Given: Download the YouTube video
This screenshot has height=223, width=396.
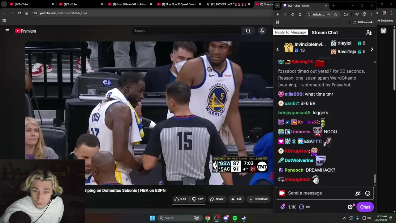Looking at the screenshot, I should [x=258, y=199].
